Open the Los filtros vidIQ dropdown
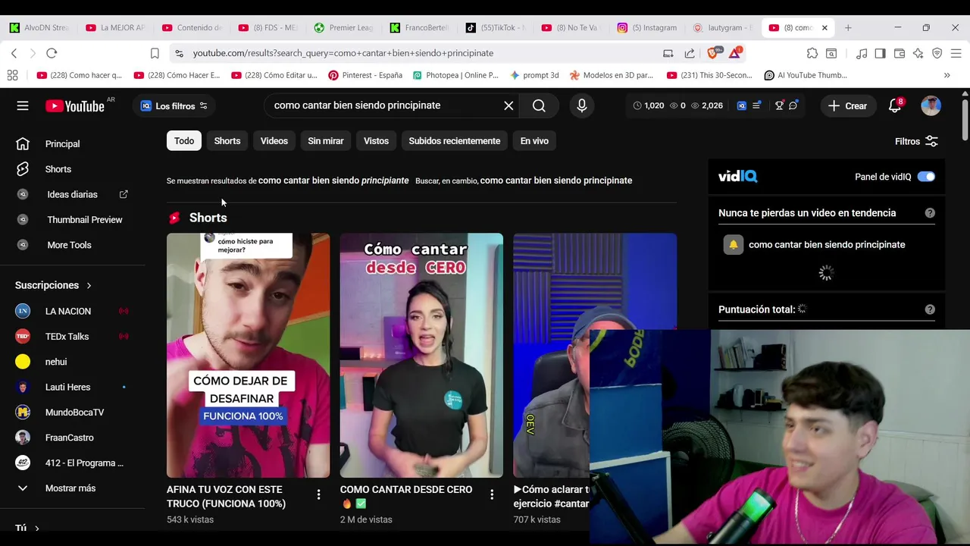The width and height of the screenshot is (970, 546). tap(174, 106)
